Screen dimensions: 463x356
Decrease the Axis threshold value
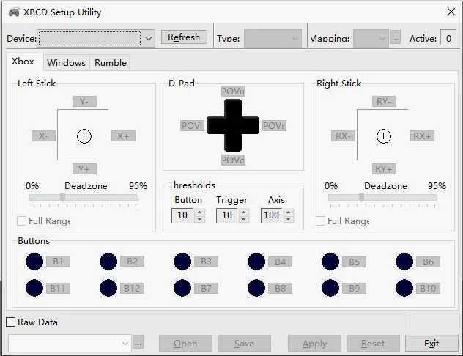click(x=289, y=219)
